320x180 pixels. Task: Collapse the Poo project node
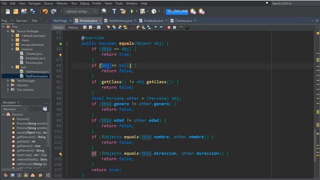(x=3, y=26)
